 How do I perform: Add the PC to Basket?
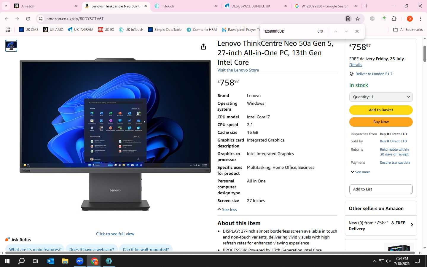point(381,110)
